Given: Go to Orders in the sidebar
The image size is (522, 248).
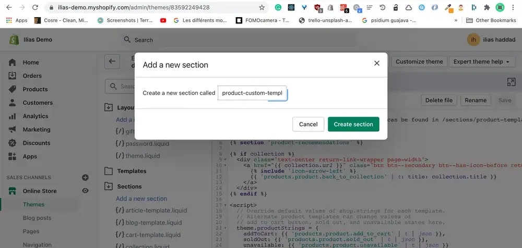Looking at the screenshot, I should (32, 76).
